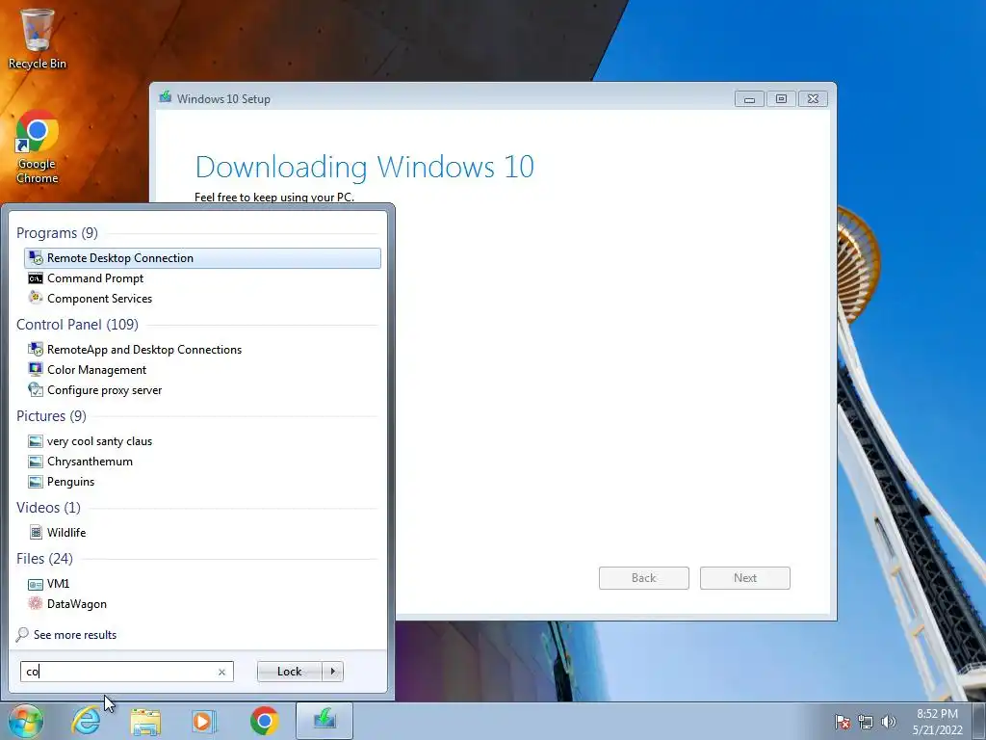Open the VM1 file result

(202, 583)
